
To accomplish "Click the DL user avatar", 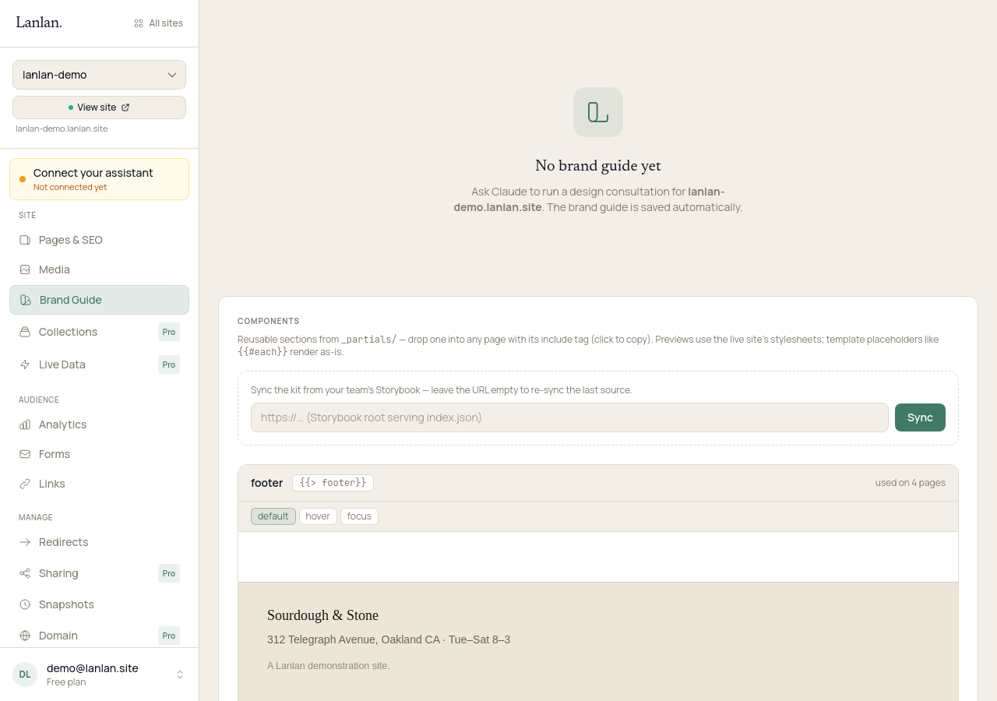I will tap(25, 675).
